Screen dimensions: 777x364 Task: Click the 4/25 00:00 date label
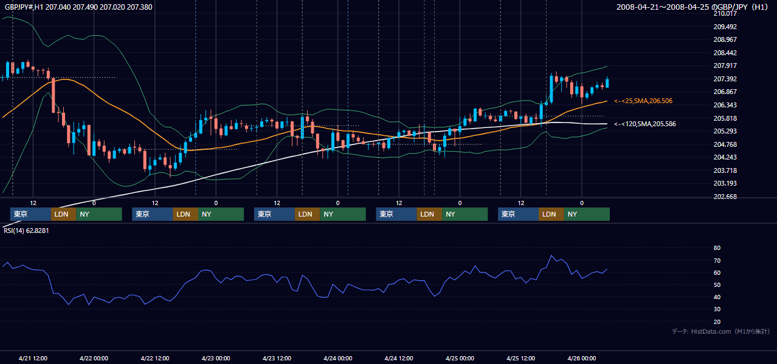coord(460,358)
